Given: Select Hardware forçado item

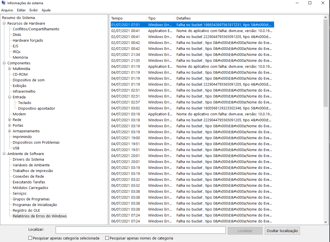Looking at the screenshot, I should tap(28, 40).
